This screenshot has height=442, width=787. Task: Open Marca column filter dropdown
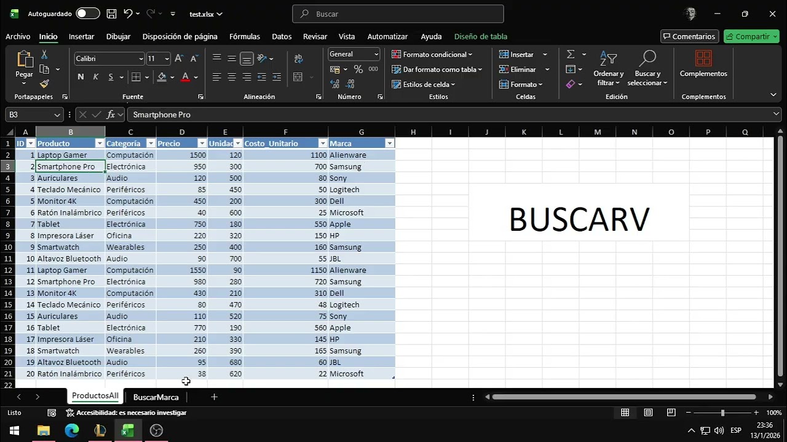coord(389,144)
